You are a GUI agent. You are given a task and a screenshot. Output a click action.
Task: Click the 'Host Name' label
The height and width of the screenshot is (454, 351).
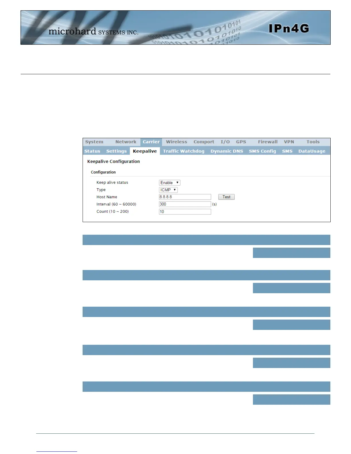click(x=107, y=197)
